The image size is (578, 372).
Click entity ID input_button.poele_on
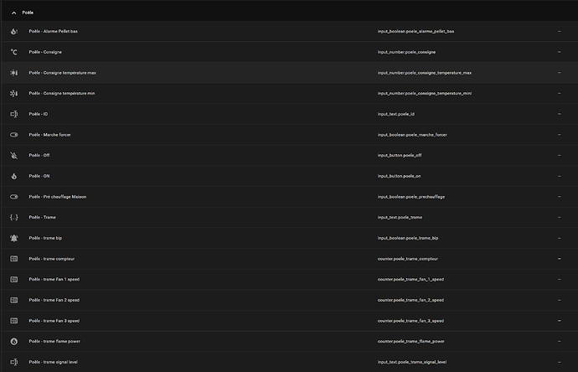point(400,176)
